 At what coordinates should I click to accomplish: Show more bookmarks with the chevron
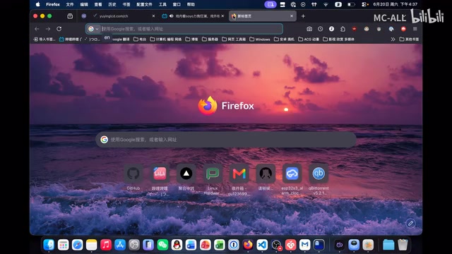(393, 40)
